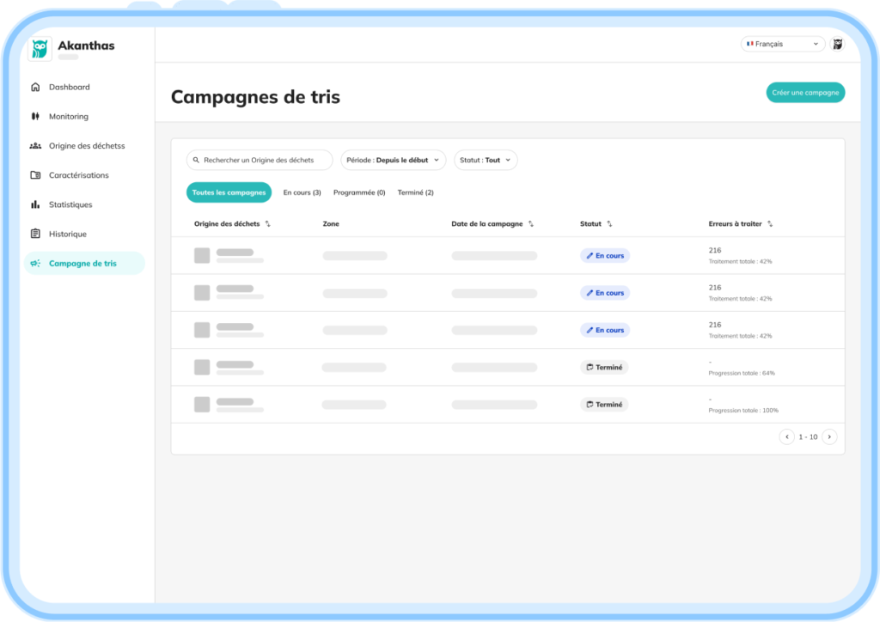Image resolution: width=880 pixels, height=622 pixels.
Task: Open the user avatar in the header
Action: [x=837, y=44]
